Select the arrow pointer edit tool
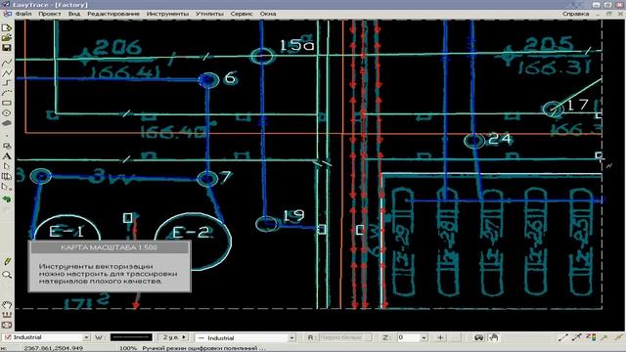626x352 pixels. coord(7,166)
